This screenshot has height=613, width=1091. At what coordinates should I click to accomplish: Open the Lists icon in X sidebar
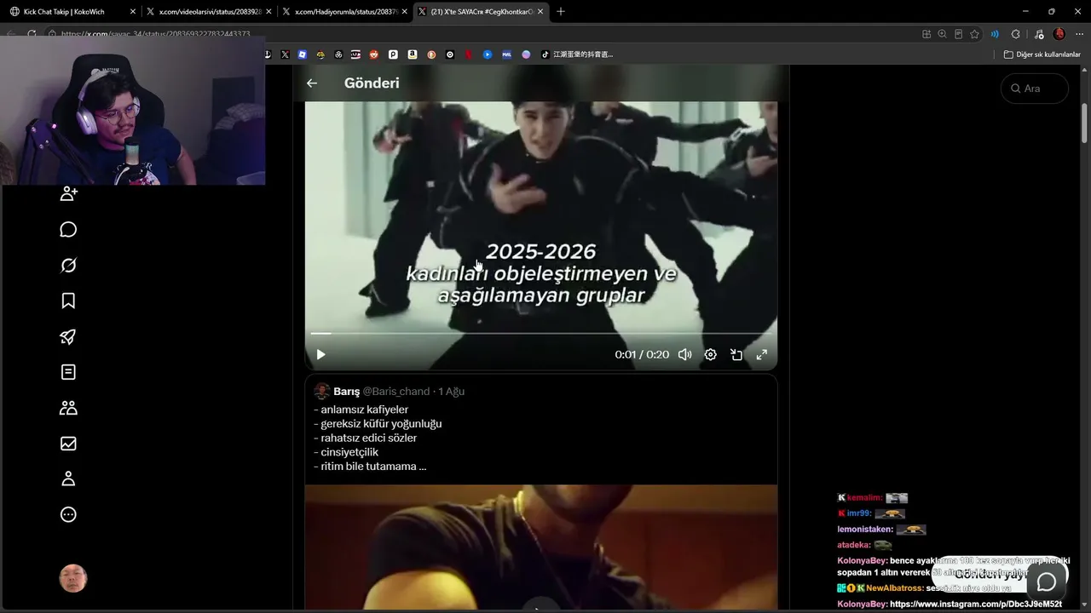point(69,372)
